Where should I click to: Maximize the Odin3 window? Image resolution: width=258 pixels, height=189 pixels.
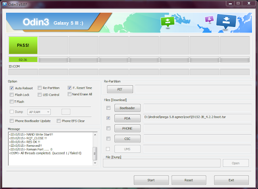pos(238,4)
